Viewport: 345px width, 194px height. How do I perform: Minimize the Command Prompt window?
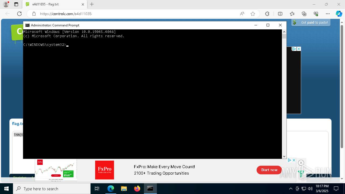point(256,25)
